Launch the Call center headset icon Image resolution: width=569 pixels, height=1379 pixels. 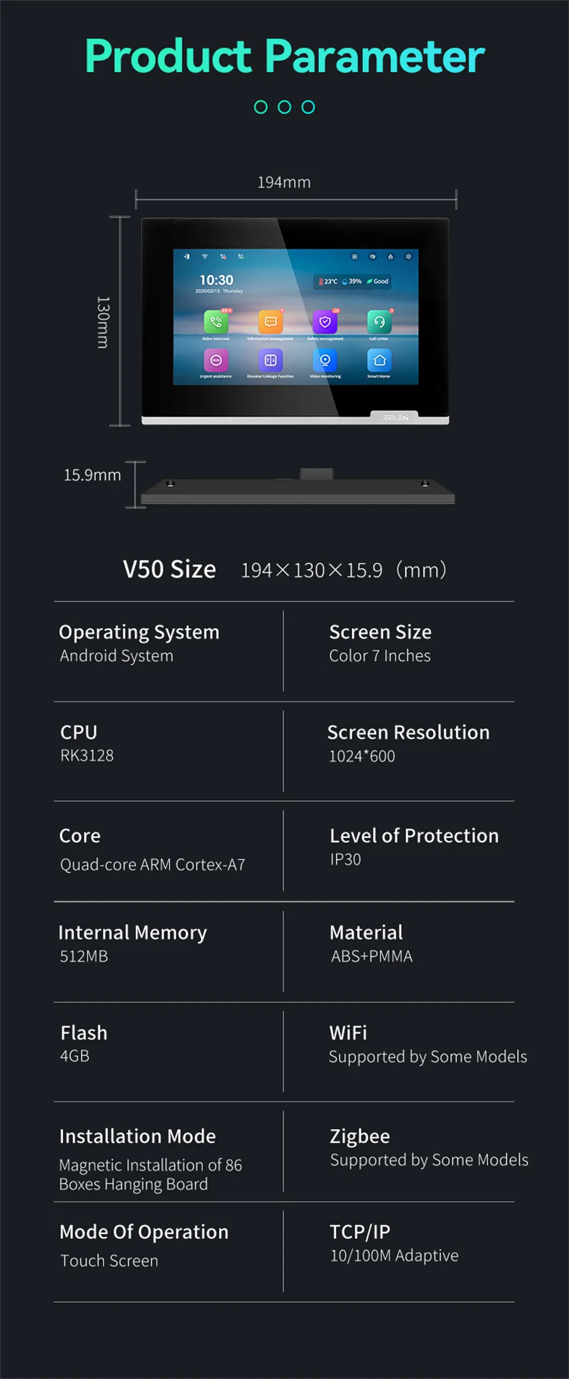(x=379, y=322)
